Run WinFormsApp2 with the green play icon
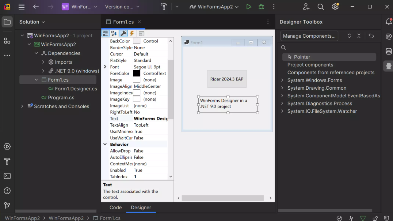Image resolution: width=393 pixels, height=221 pixels. pos(249,7)
